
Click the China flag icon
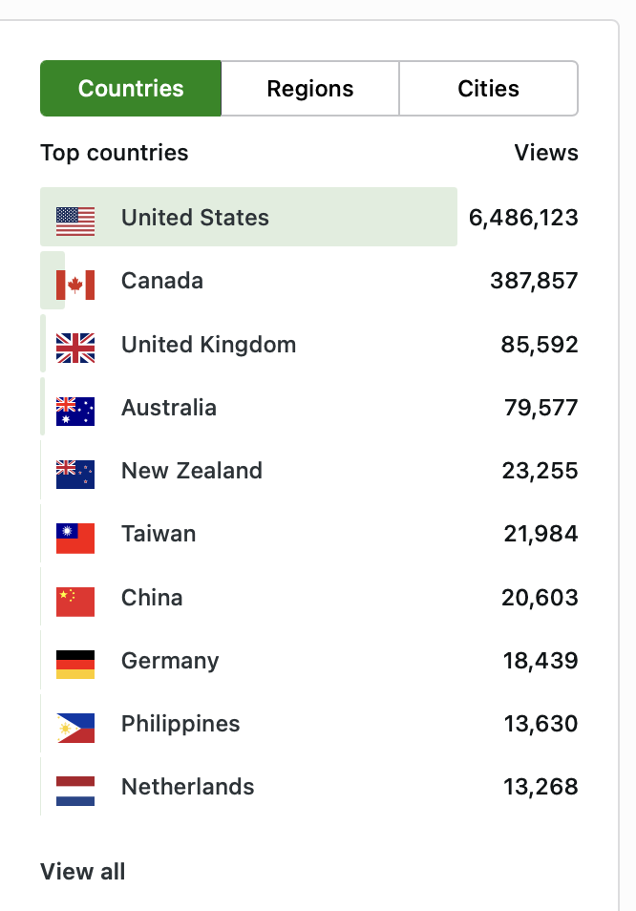point(75,601)
